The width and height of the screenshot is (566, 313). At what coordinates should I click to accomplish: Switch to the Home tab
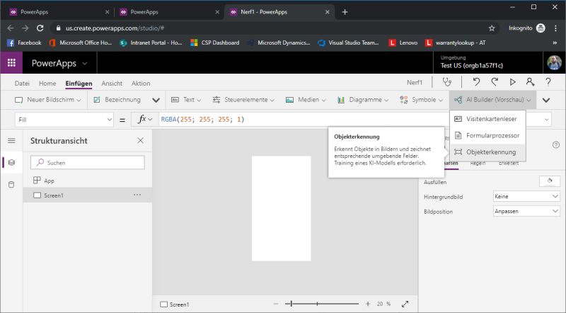47,83
